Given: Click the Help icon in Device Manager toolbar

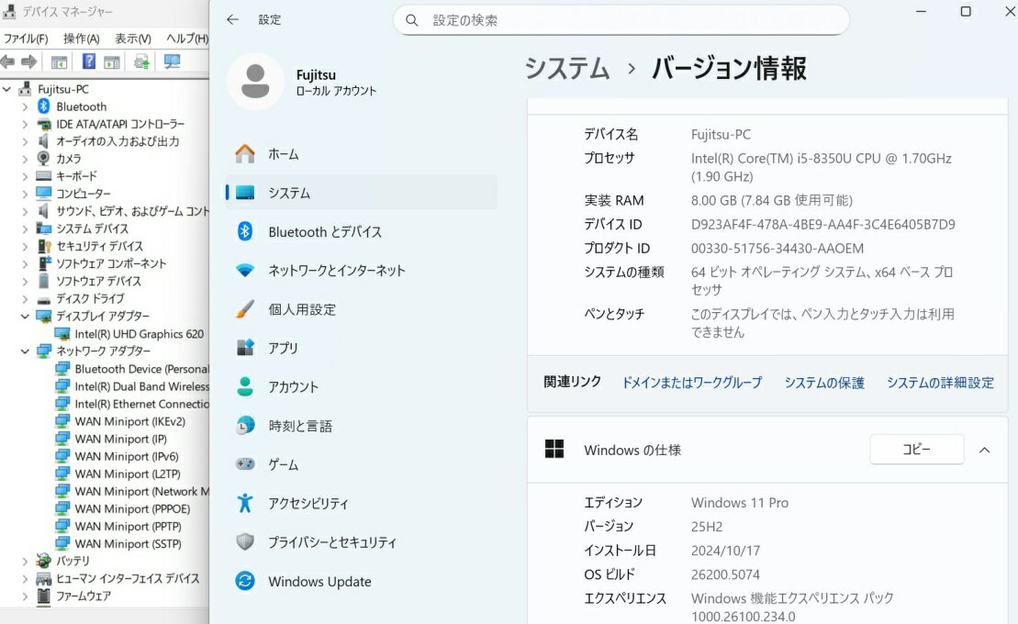Looking at the screenshot, I should 89,61.
